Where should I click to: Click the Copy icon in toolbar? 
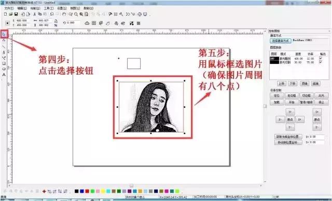(40, 14)
